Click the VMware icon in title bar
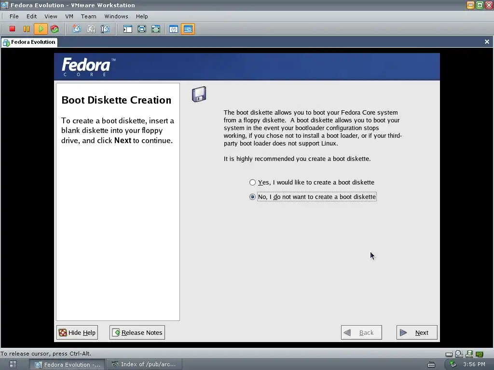 pyautogui.click(x=4, y=5)
